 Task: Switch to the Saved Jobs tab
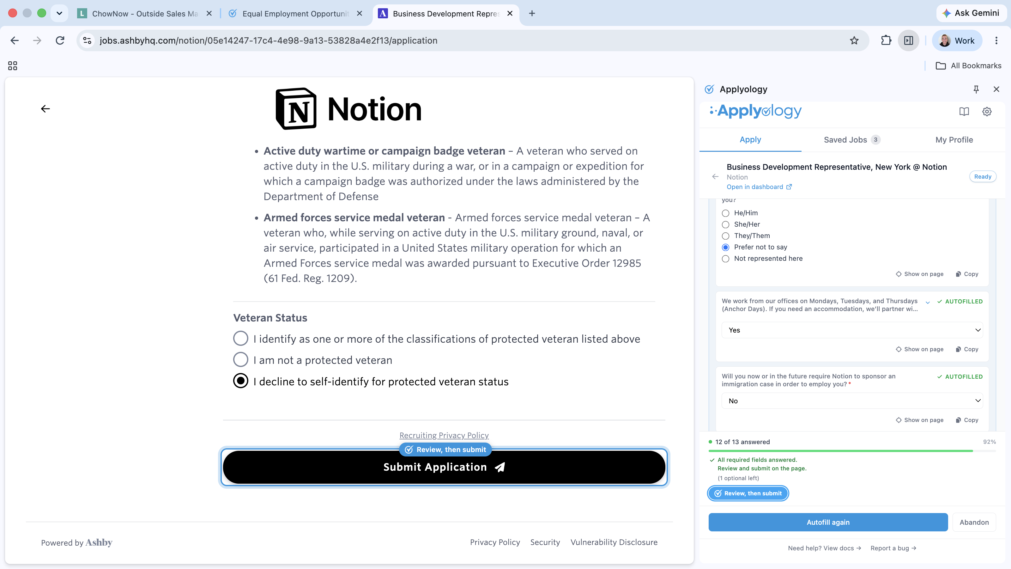click(852, 140)
